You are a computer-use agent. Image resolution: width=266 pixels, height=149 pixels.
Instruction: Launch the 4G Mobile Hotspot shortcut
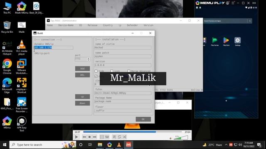(7, 48)
